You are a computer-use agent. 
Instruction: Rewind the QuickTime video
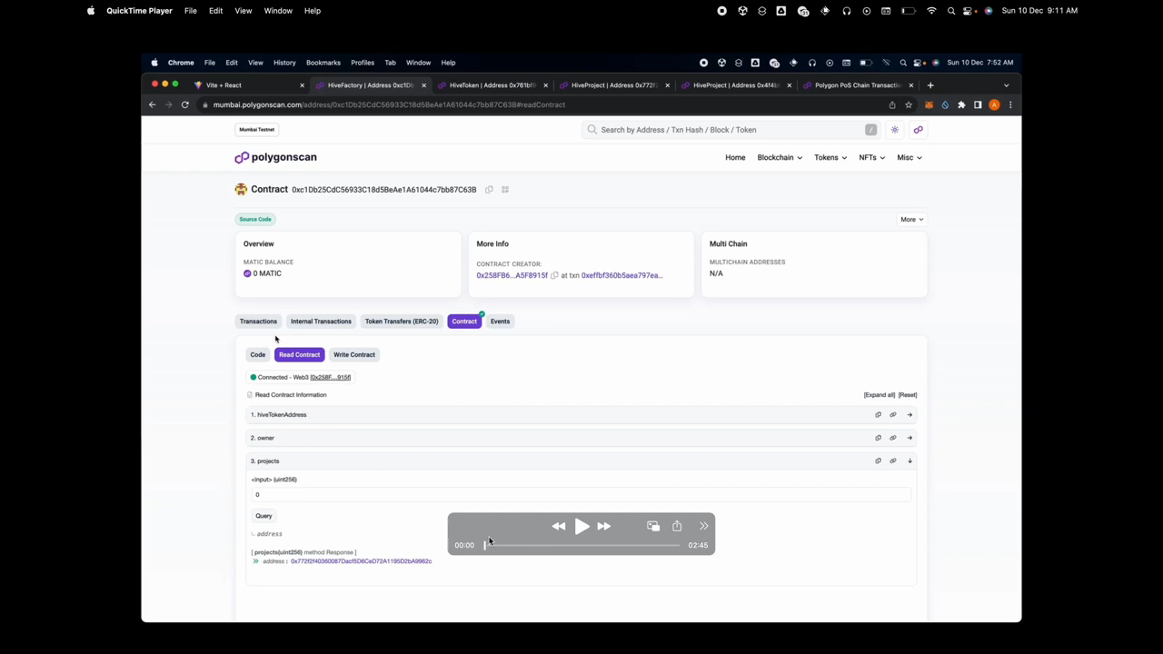tap(559, 526)
